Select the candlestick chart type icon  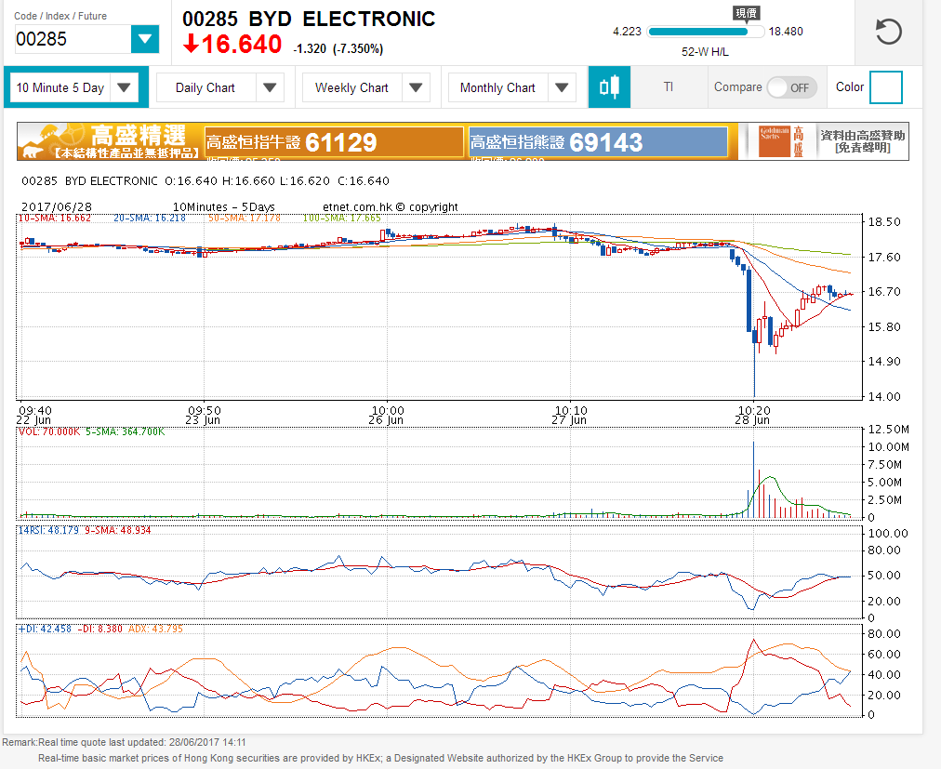coord(609,87)
